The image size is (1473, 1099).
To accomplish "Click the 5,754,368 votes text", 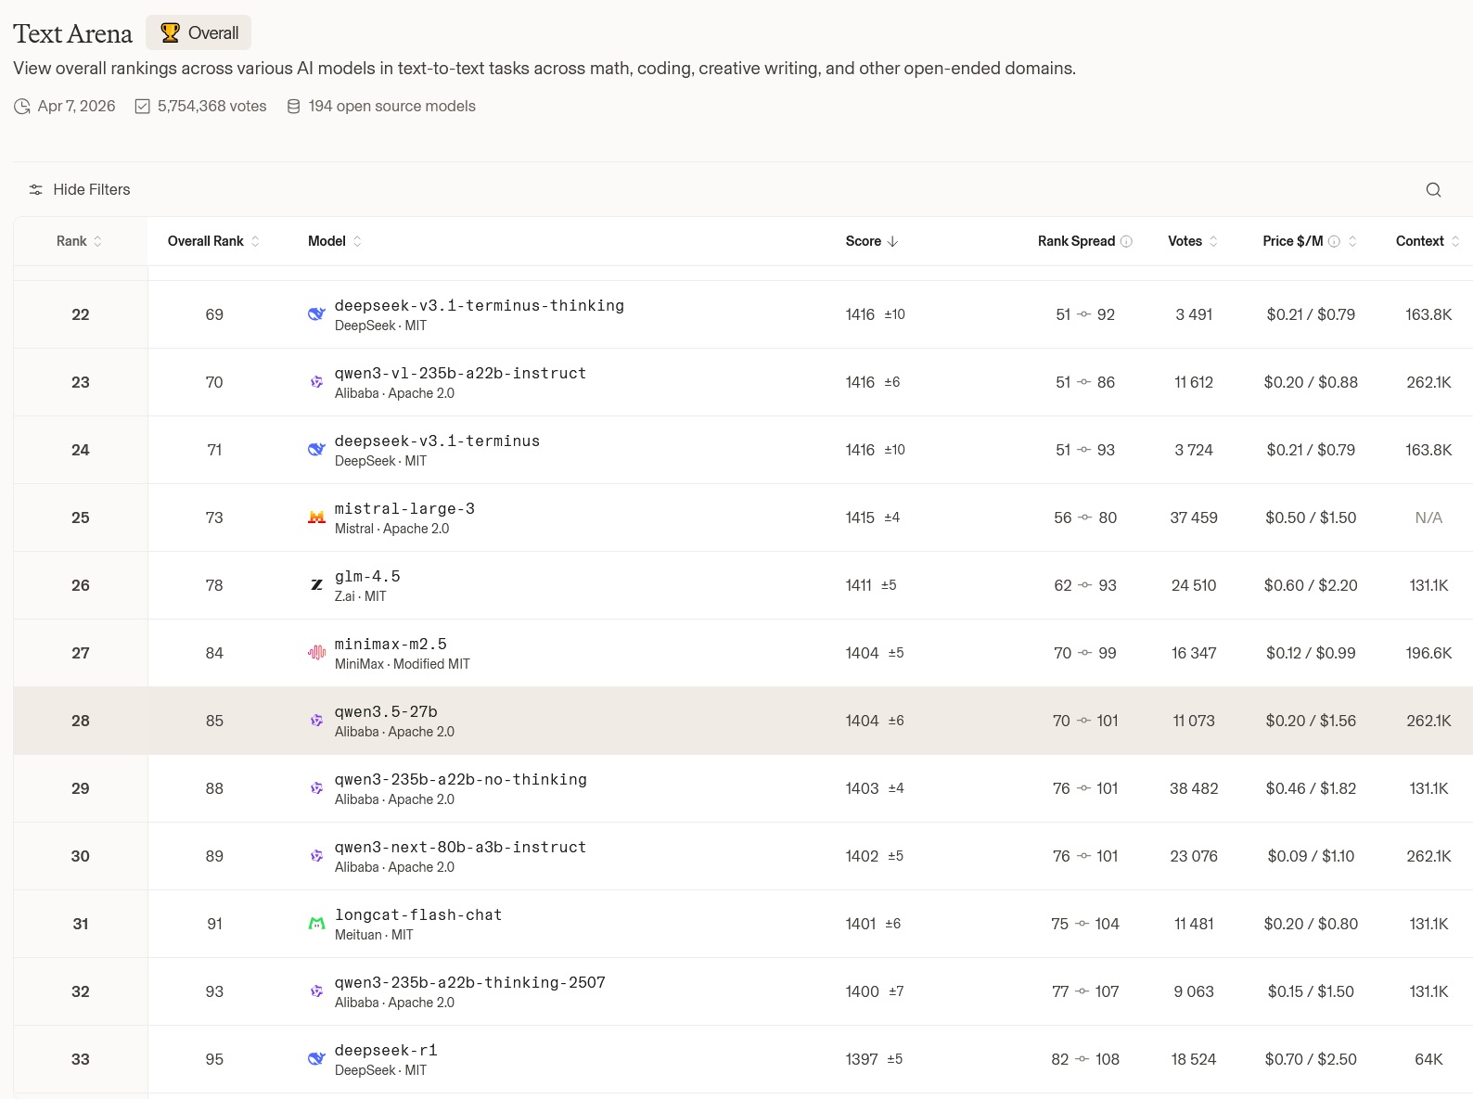I will coord(211,107).
